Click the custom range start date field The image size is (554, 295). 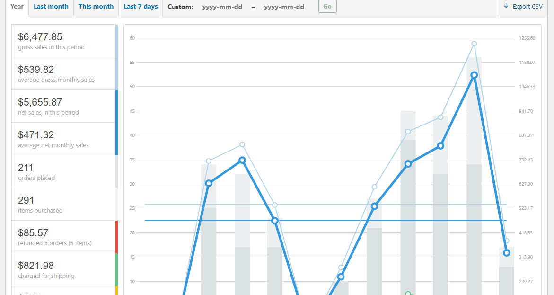coord(222,7)
